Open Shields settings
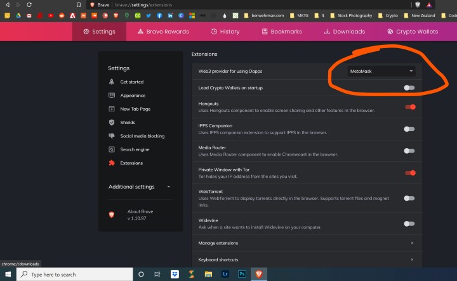Image resolution: width=457 pixels, height=281 pixels. pyautogui.click(x=122, y=122)
